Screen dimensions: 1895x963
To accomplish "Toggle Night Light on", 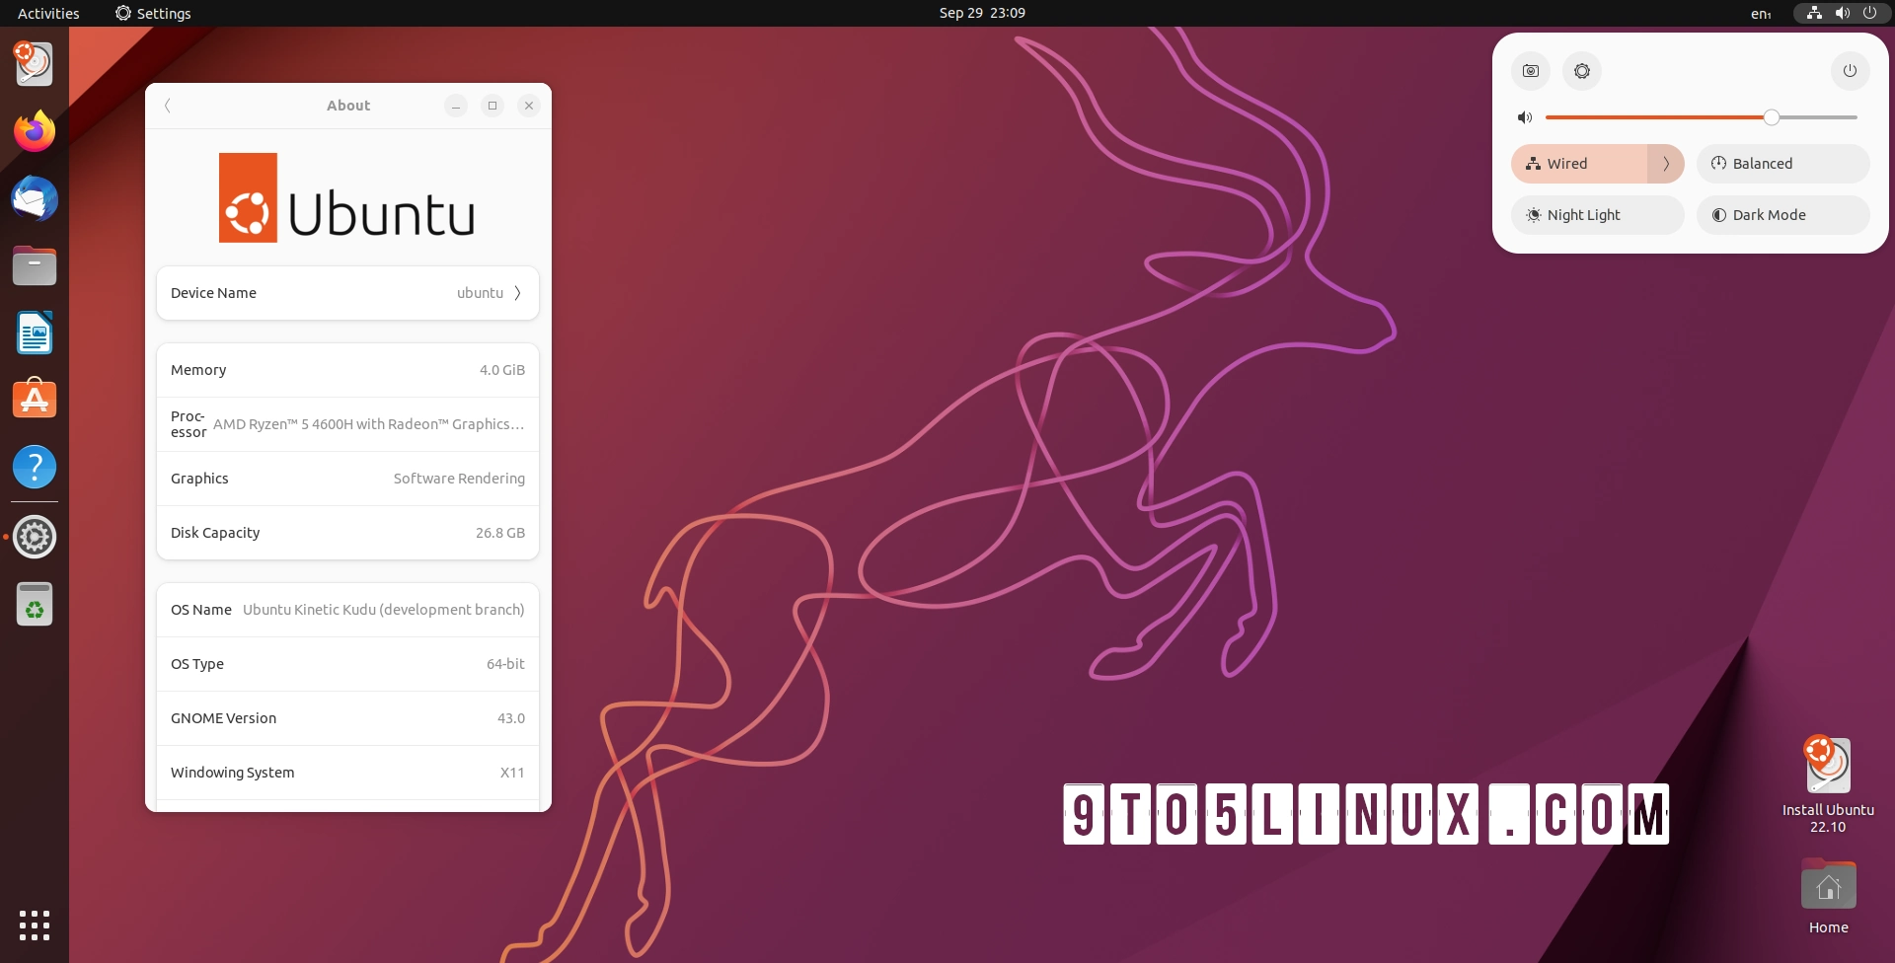I will (1597, 215).
